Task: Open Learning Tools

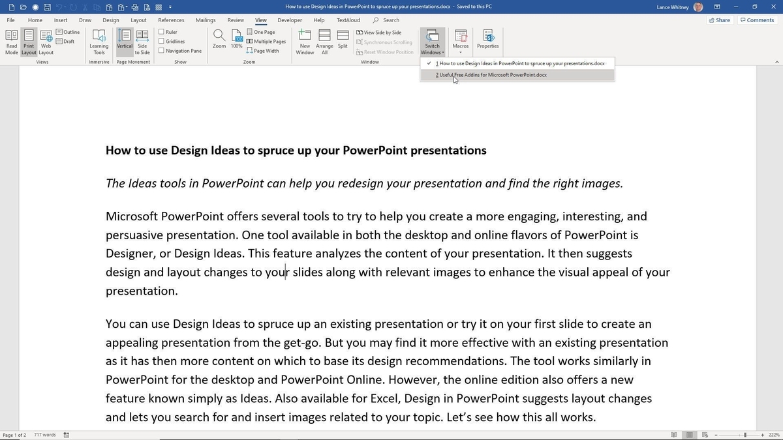Action: coord(99,42)
